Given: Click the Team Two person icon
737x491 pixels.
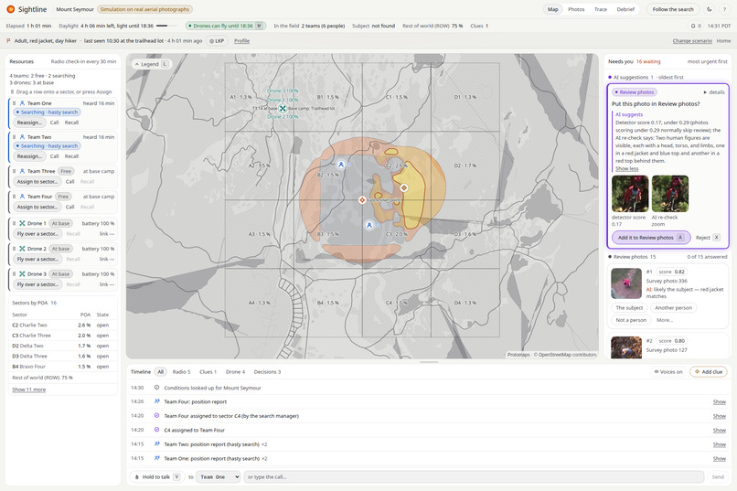Looking at the screenshot, I should coord(22,137).
